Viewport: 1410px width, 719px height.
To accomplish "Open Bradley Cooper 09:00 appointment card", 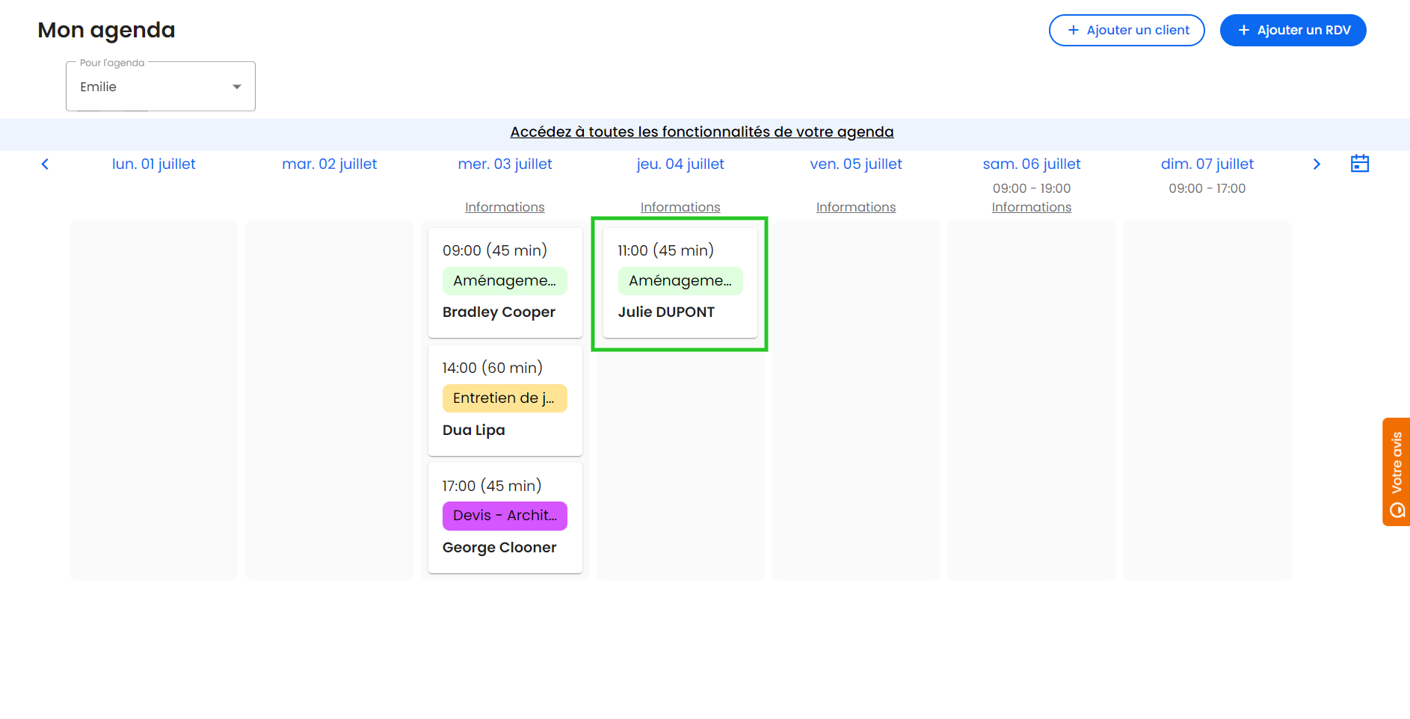I will (505, 283).
